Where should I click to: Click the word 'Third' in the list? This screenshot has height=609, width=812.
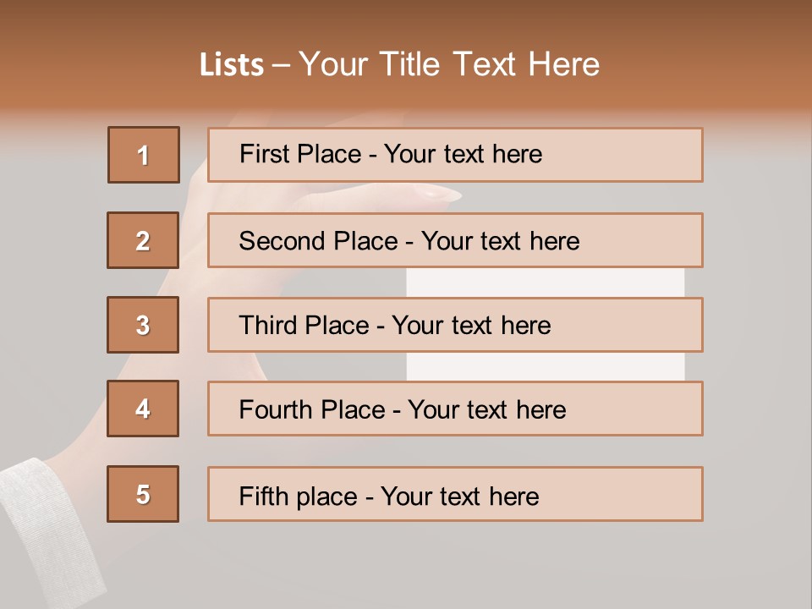click(x=270, y=326)
